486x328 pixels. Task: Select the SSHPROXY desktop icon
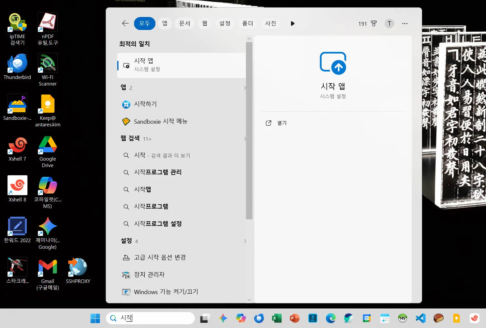[x=78, y=271]
